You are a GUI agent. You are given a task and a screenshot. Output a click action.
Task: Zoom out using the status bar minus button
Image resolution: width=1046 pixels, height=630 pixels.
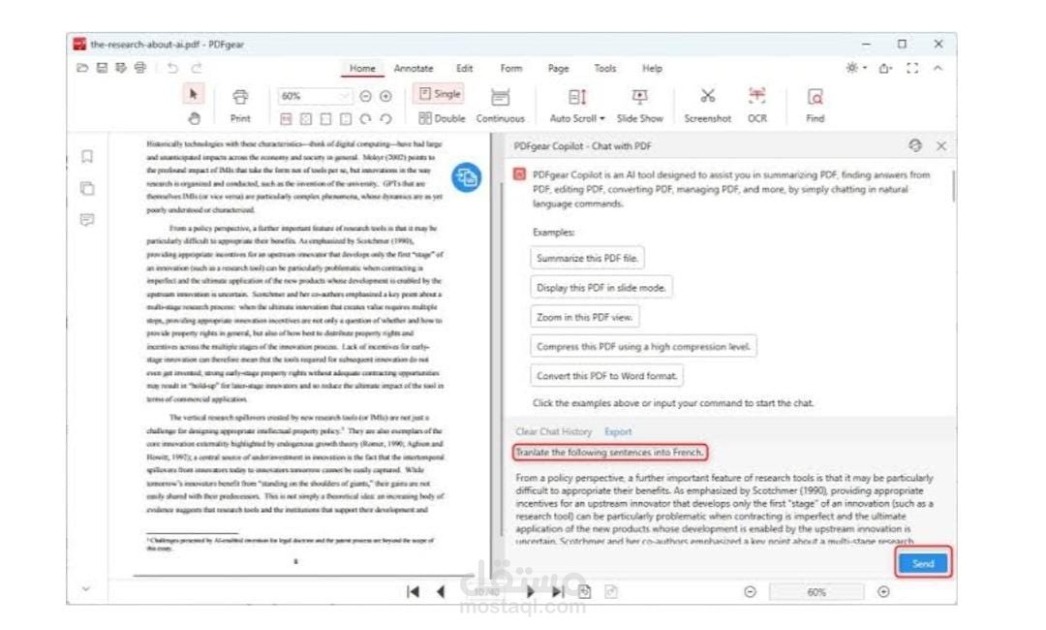750,591
